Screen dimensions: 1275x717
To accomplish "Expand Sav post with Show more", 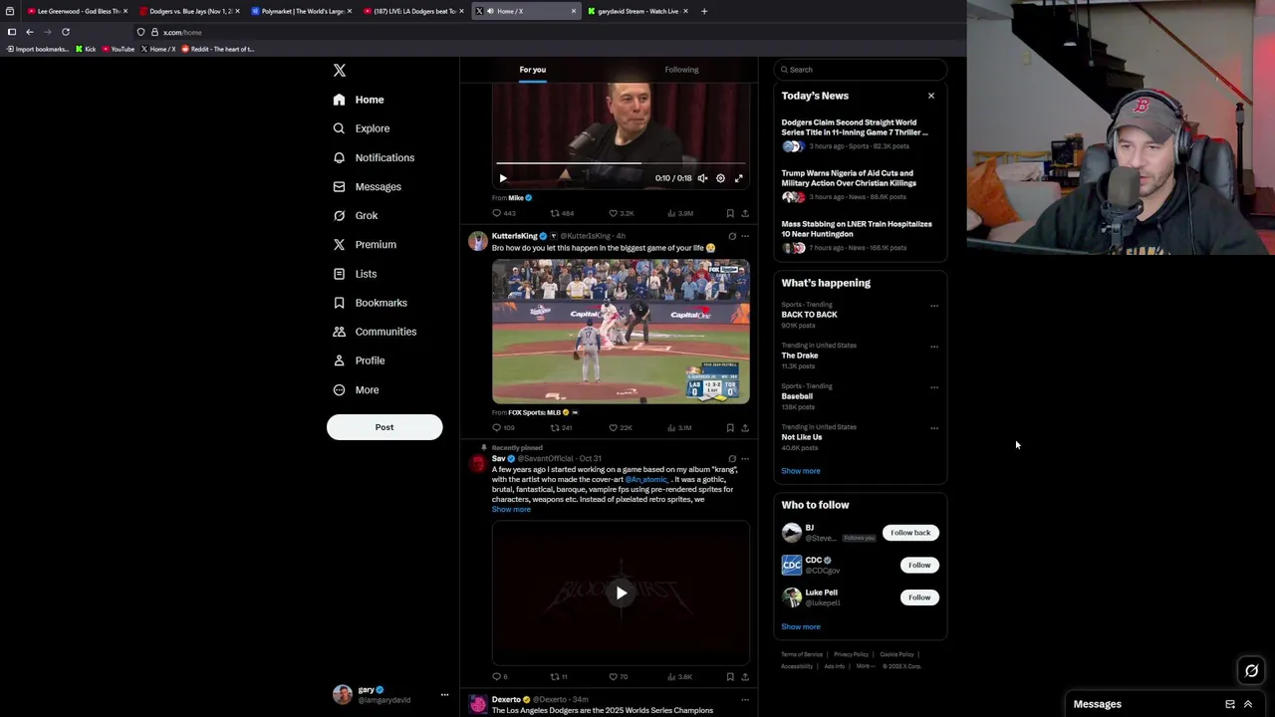I will pyautogui.click(x=511, y=510).
